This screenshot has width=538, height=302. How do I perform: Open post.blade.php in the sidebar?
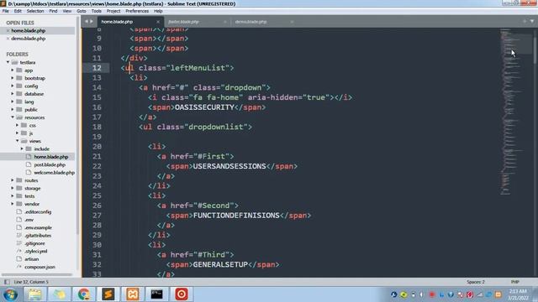click(50, 164)
